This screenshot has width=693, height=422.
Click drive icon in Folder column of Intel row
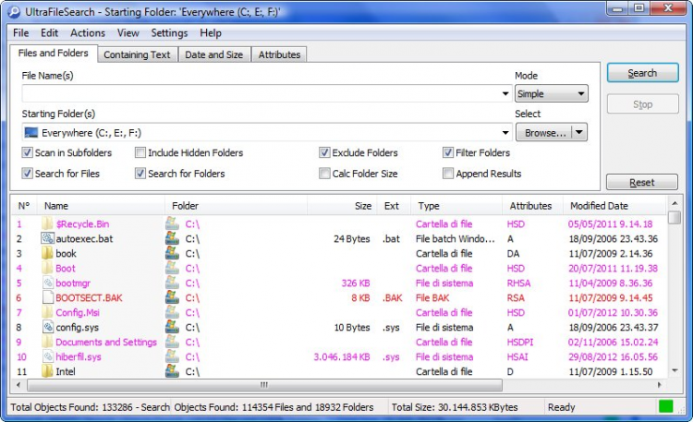click(172, 371)
